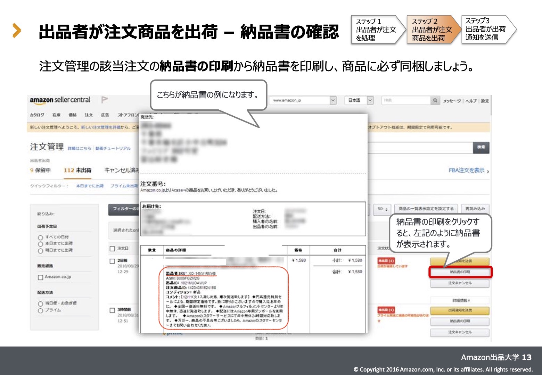542x375 pixels.
Task: Tick the Amazon.co.jp sales channel checkbox
Action: (x=40, y=277)
